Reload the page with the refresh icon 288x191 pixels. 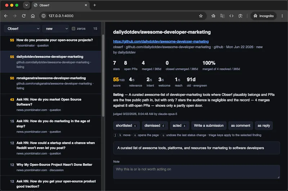coord(24,16)
